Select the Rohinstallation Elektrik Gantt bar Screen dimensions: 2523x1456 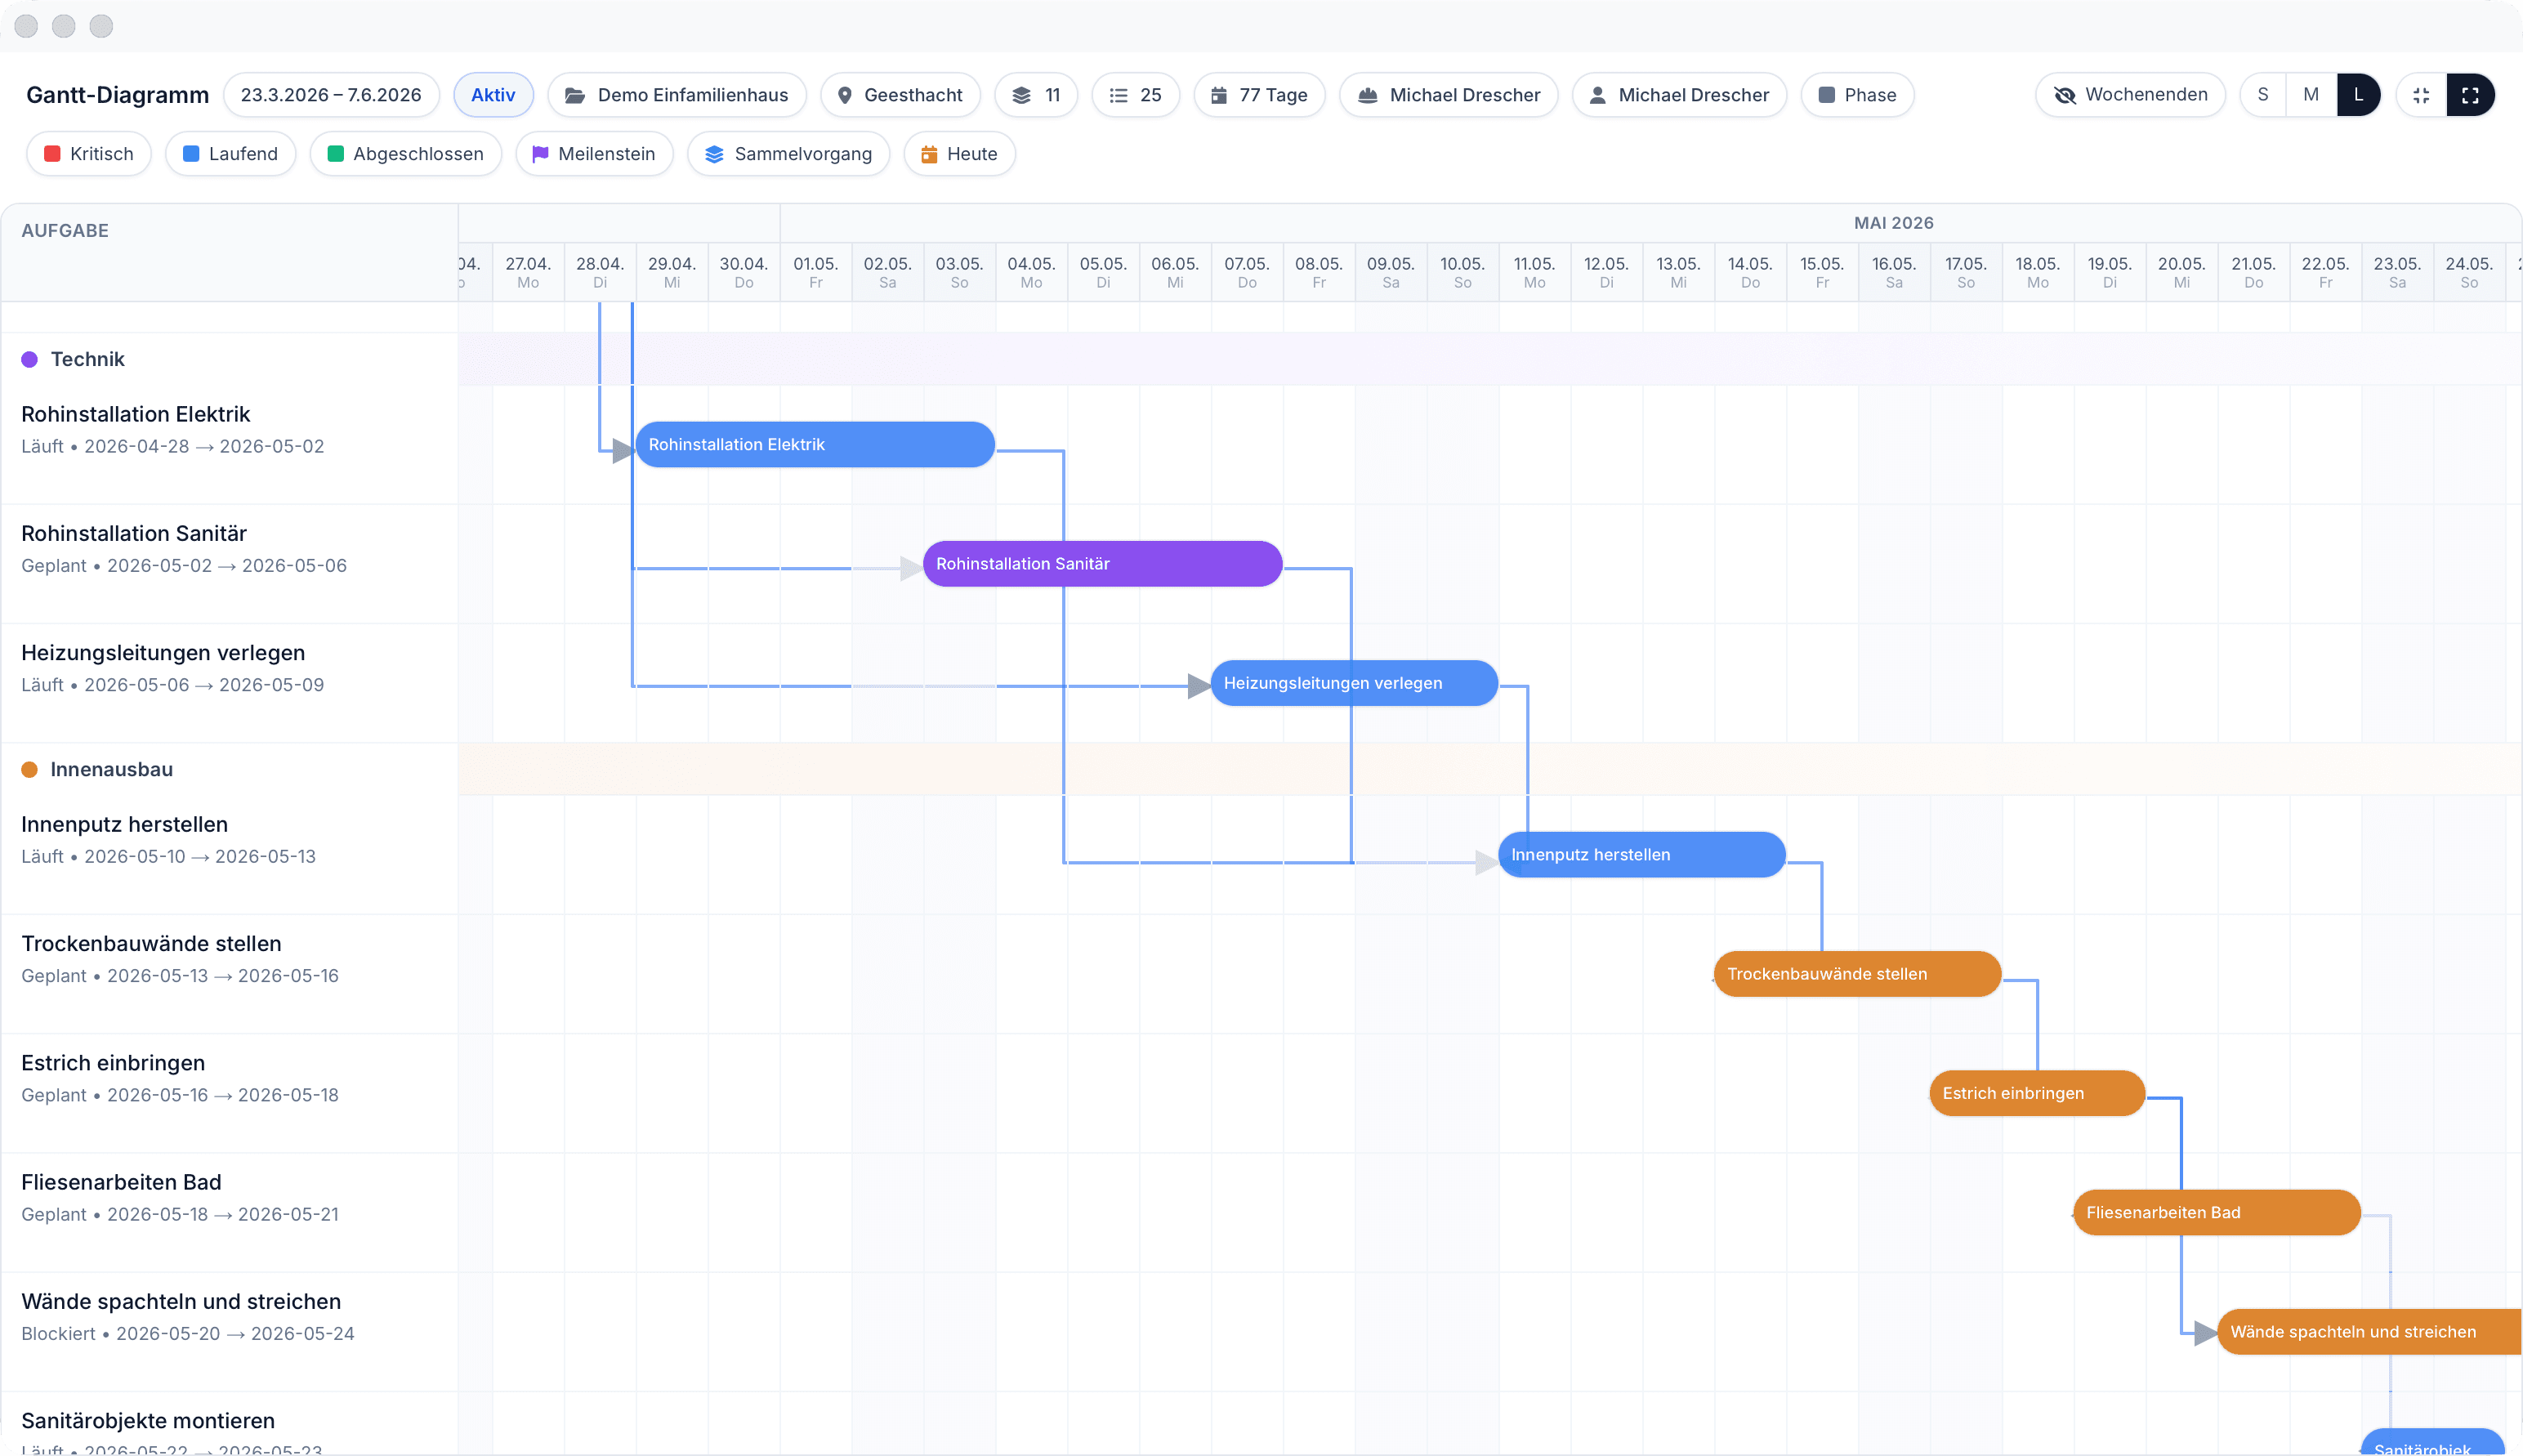pyautogui.click(x=815, y=445)
